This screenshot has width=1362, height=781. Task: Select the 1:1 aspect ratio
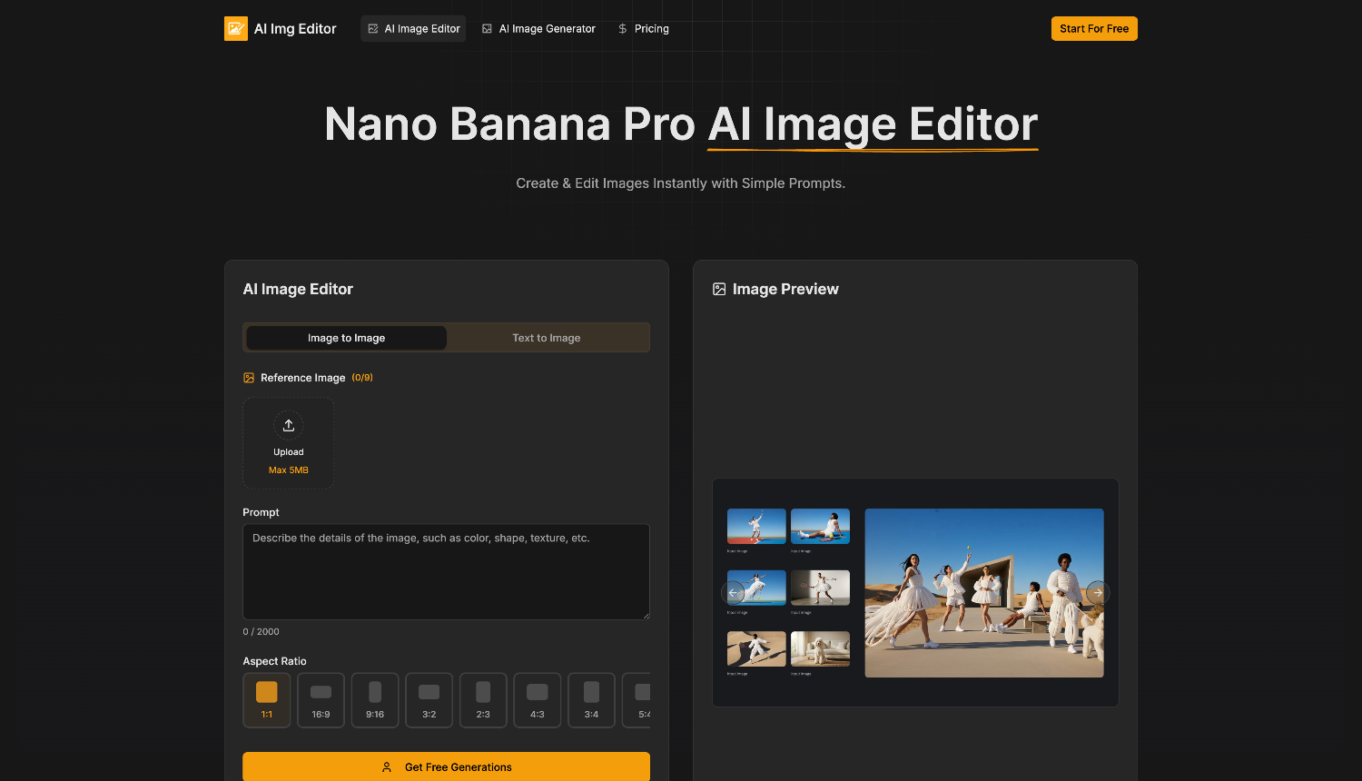267,700
